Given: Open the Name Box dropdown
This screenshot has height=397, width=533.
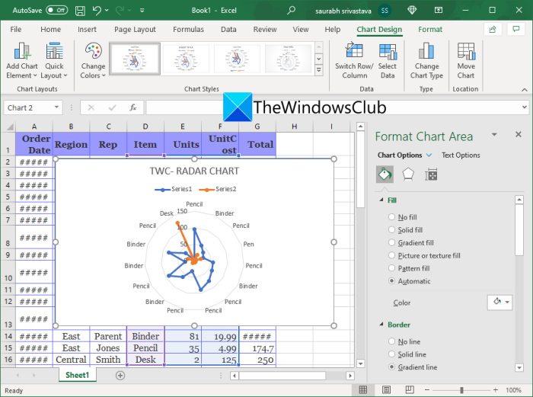Looking at the screenshot, I should 56,107.
